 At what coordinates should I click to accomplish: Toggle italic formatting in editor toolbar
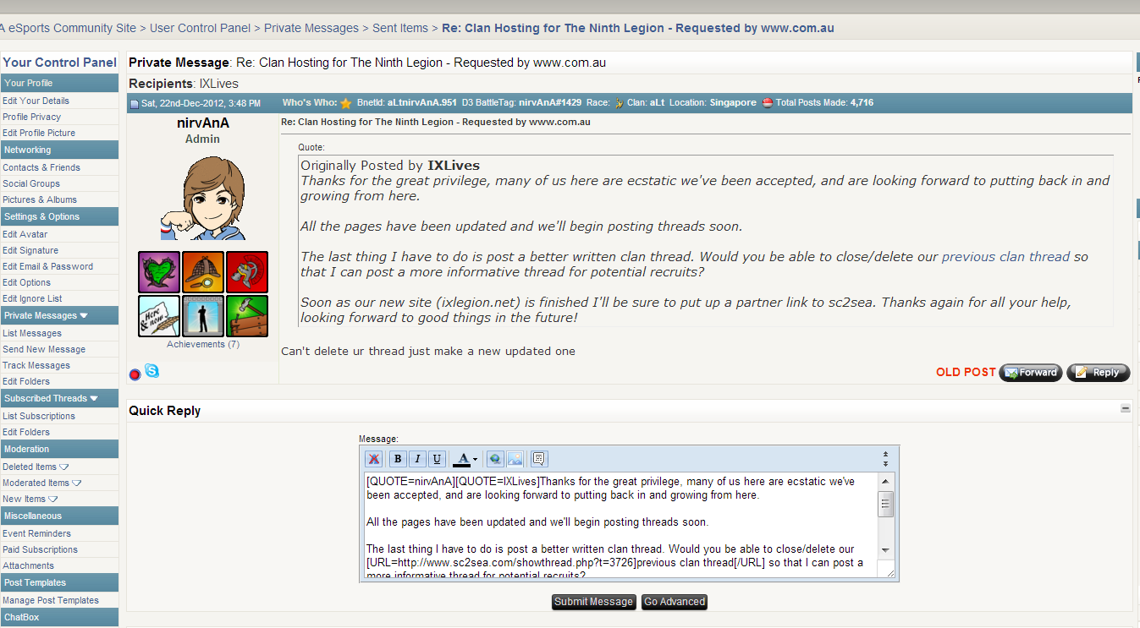[417, 459]
